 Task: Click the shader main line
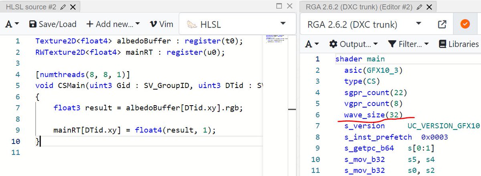[360, 59]
